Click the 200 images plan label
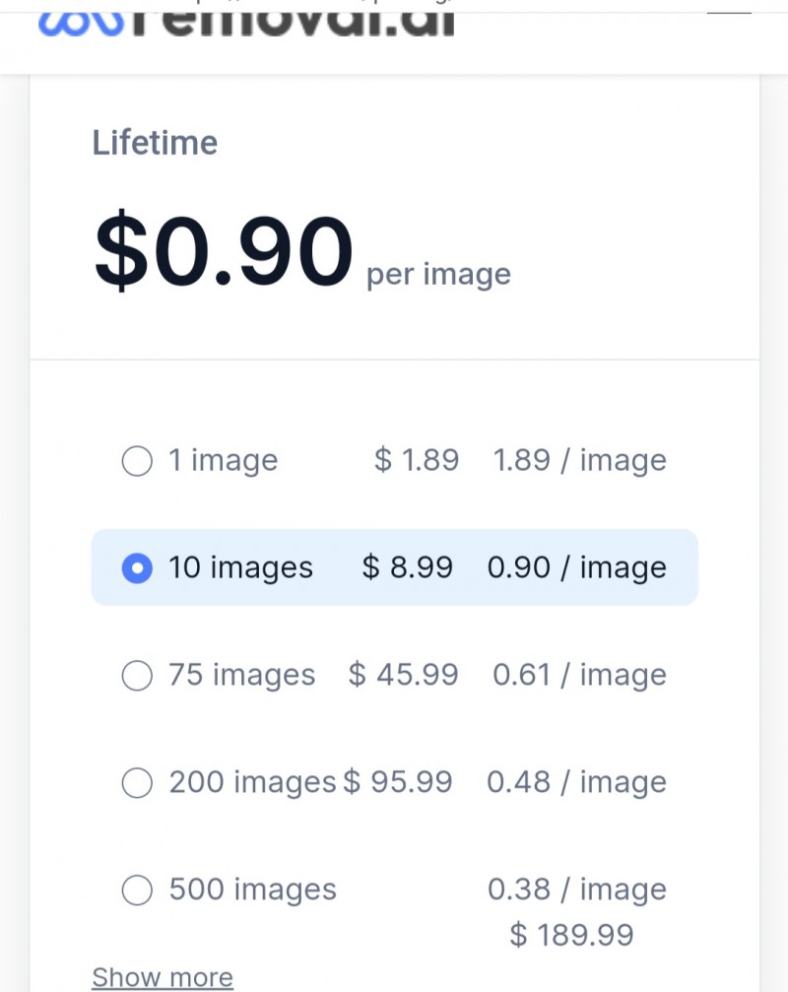Screen dimensions: 788x992 tap(252, 782)
